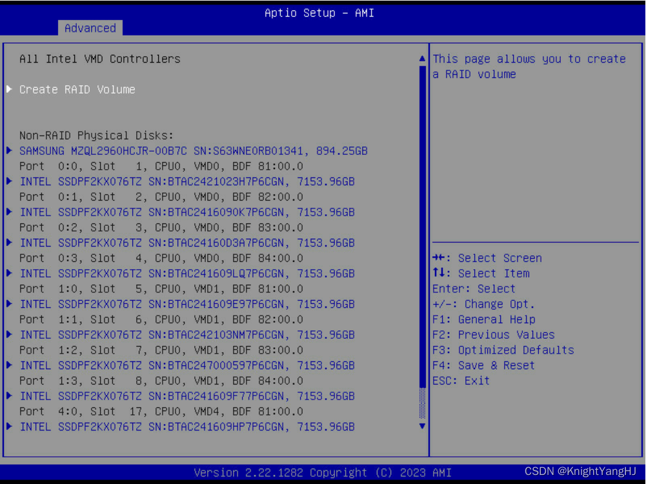Click arrow beside disk SN:BTAC241609F77P6CGN
The width and height of the screenshot is (646, 484).
pyautogui.click(x=9, y=396)
